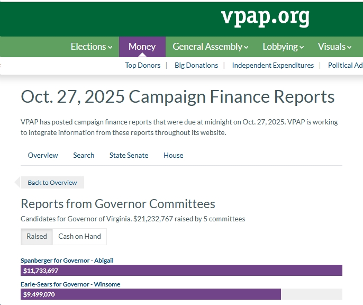Select the Raised toggle

click(x=37, y=236)
